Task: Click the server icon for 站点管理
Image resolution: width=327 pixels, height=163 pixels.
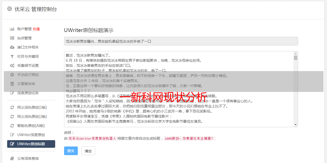Action: tap(12, 38)
